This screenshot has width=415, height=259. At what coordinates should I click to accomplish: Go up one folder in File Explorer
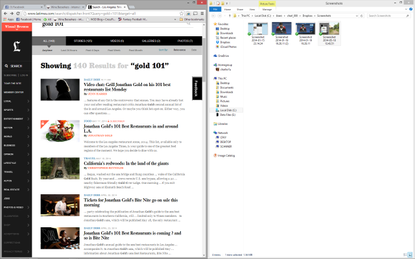click(x=230, y=16)
